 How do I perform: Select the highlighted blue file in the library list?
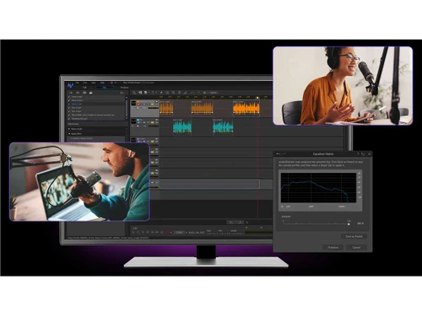coord(95,104)
